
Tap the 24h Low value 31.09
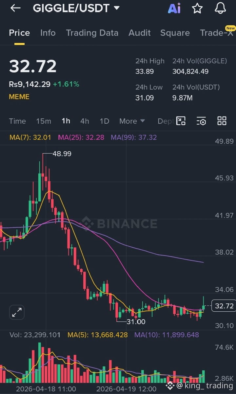(x=145, y=97)
